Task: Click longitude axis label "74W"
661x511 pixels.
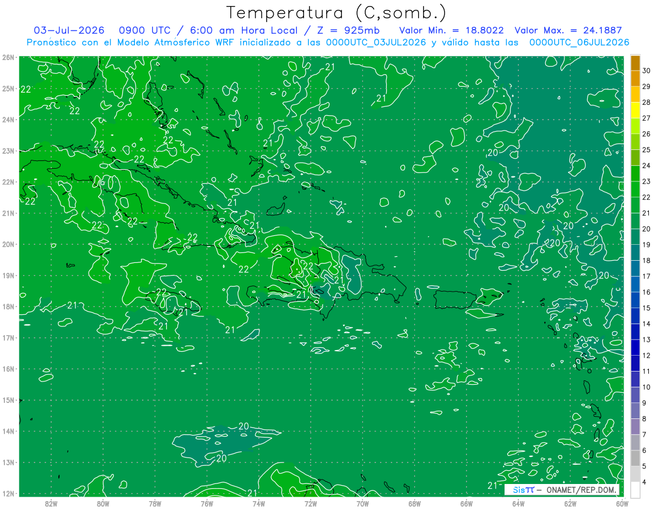Action: [x=258, y=503]
